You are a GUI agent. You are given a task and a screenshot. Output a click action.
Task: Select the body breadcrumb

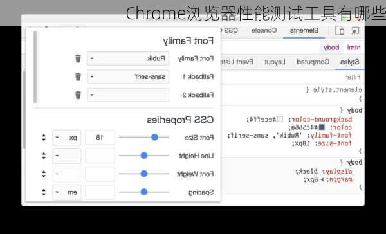pos(331,48)
